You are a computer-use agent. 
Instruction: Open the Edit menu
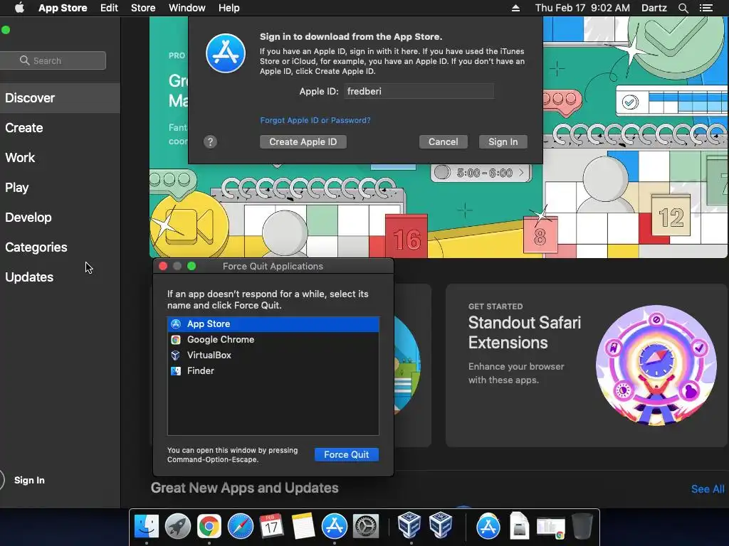point(109,8)
